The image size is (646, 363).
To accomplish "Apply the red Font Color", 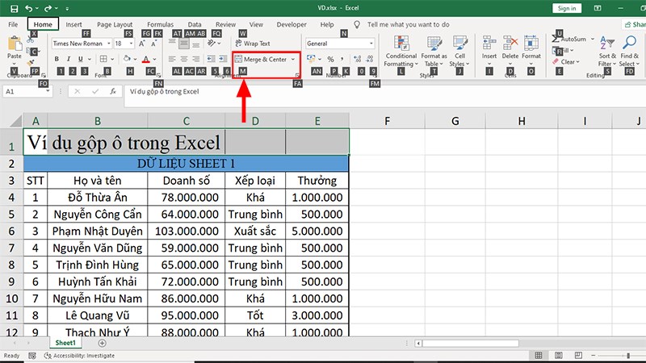I will point(146,59).
